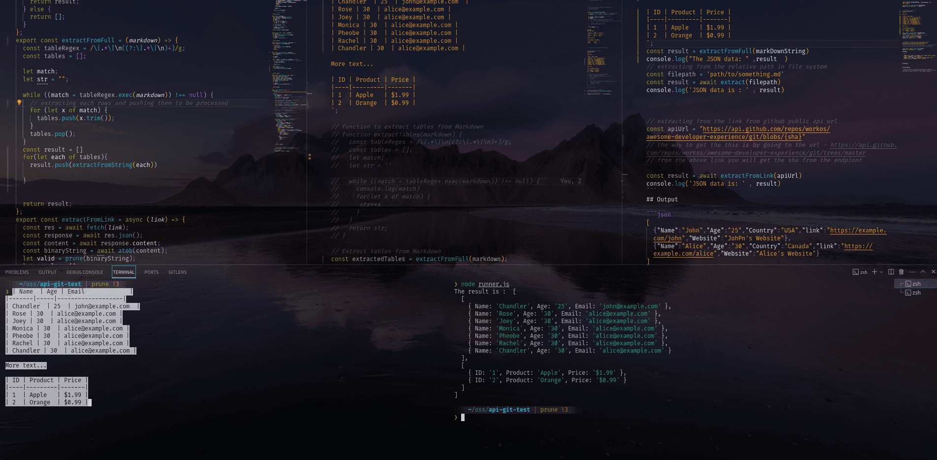This screenshot has height=460, width=937.
Task: Click the 'You, 2' GitLens blame annotation
Action: tap(570, 181)
